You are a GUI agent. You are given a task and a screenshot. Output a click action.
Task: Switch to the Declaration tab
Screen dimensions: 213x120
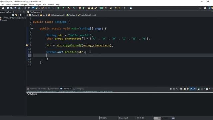pos(53,89)
